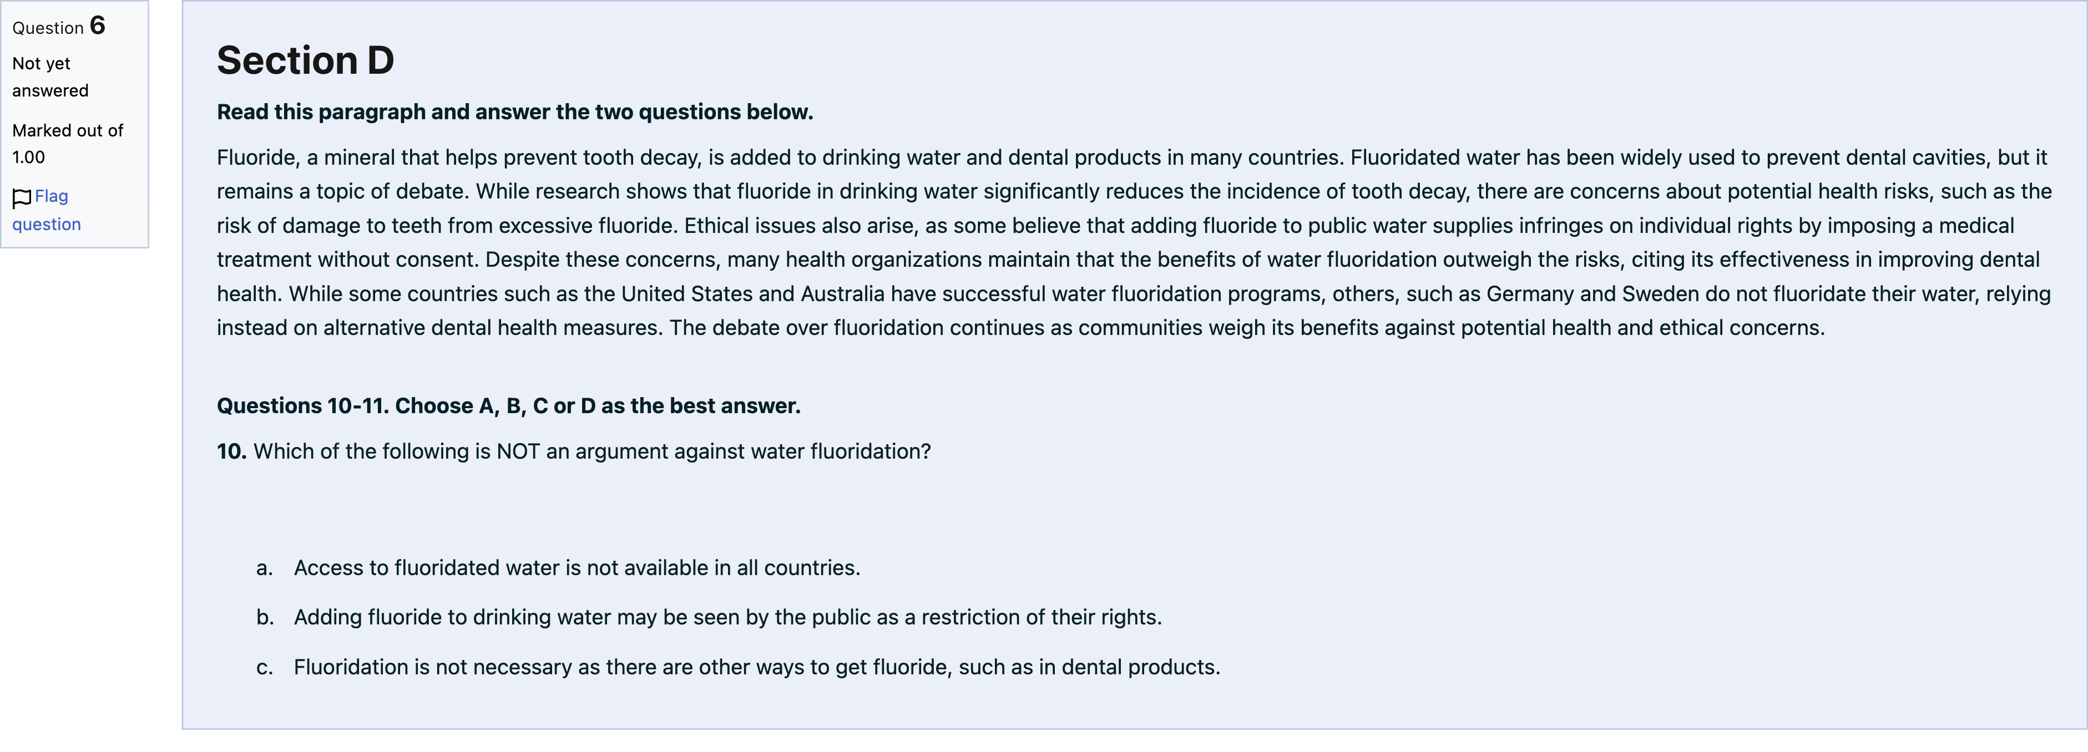
Task: Click the 'Not yet answered' status text
Action: [50, 77]
